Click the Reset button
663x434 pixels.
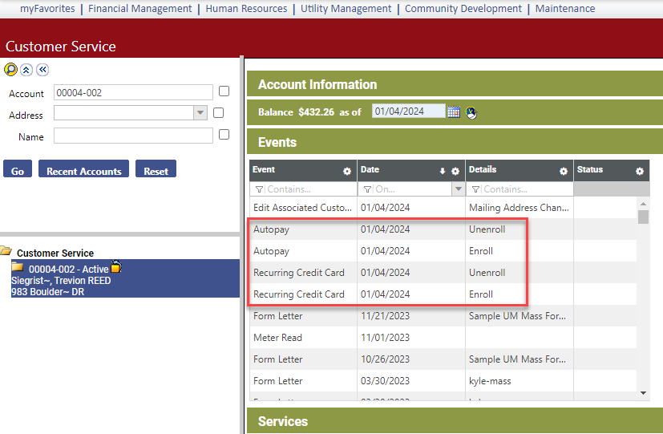(x=156, y=168)
